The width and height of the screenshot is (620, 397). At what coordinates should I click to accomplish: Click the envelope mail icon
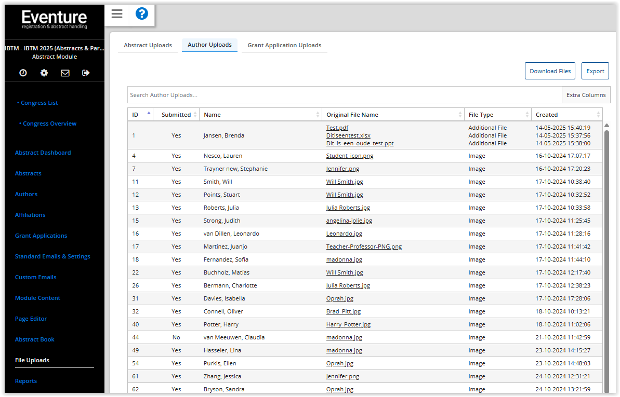pyautogui.click(x=65, y=73)
